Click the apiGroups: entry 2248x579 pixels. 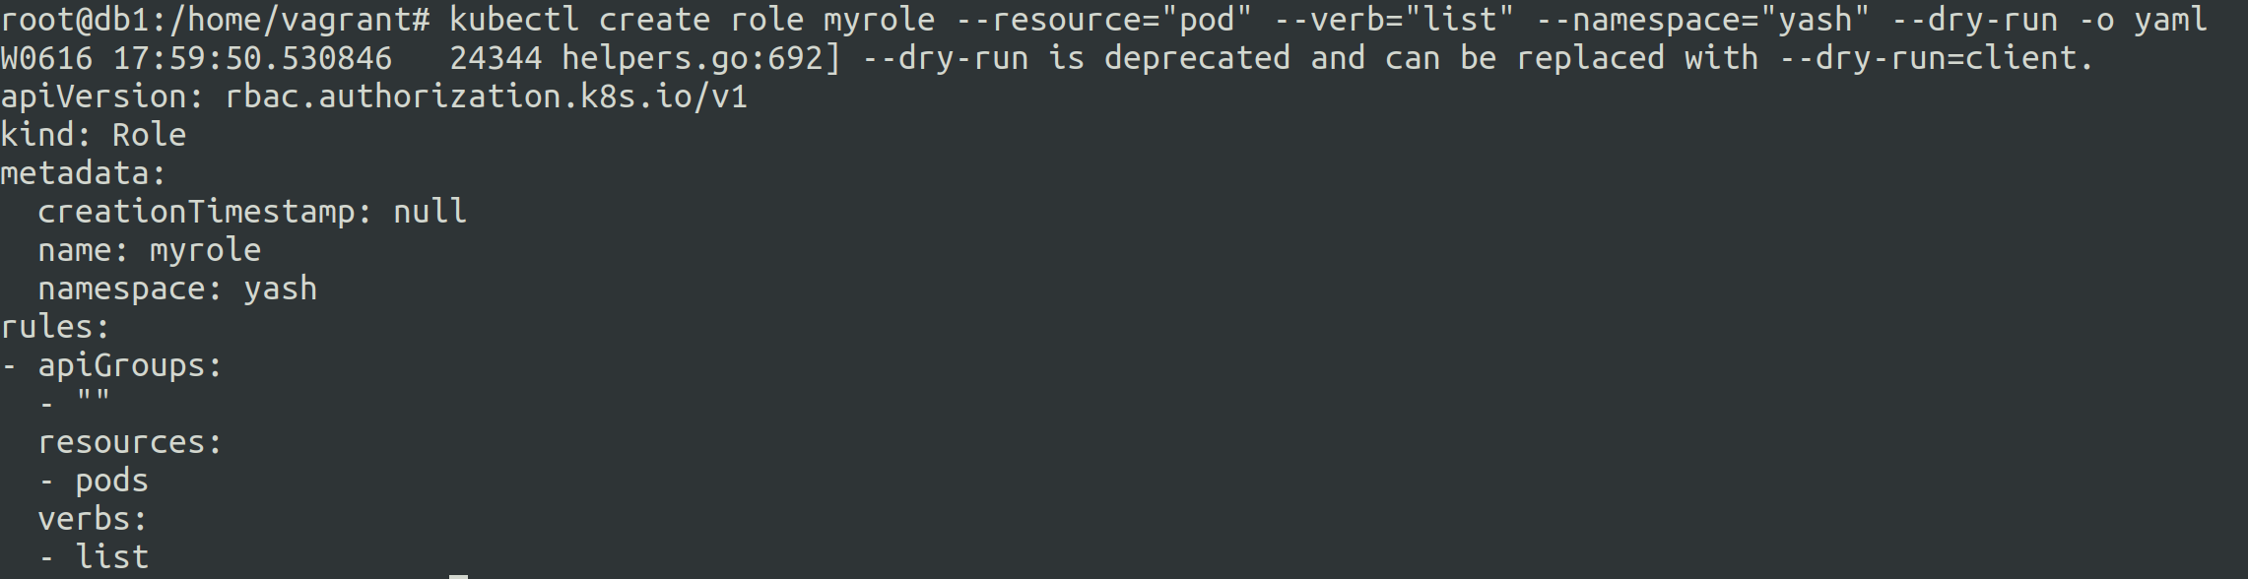(x=130, y=365)
